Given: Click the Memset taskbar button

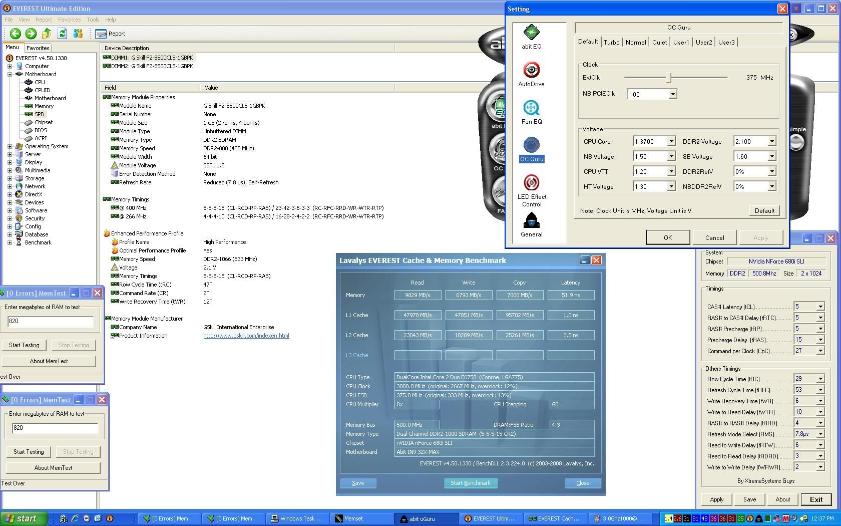Looking at the screenshot, I should (x=362, y=518).
